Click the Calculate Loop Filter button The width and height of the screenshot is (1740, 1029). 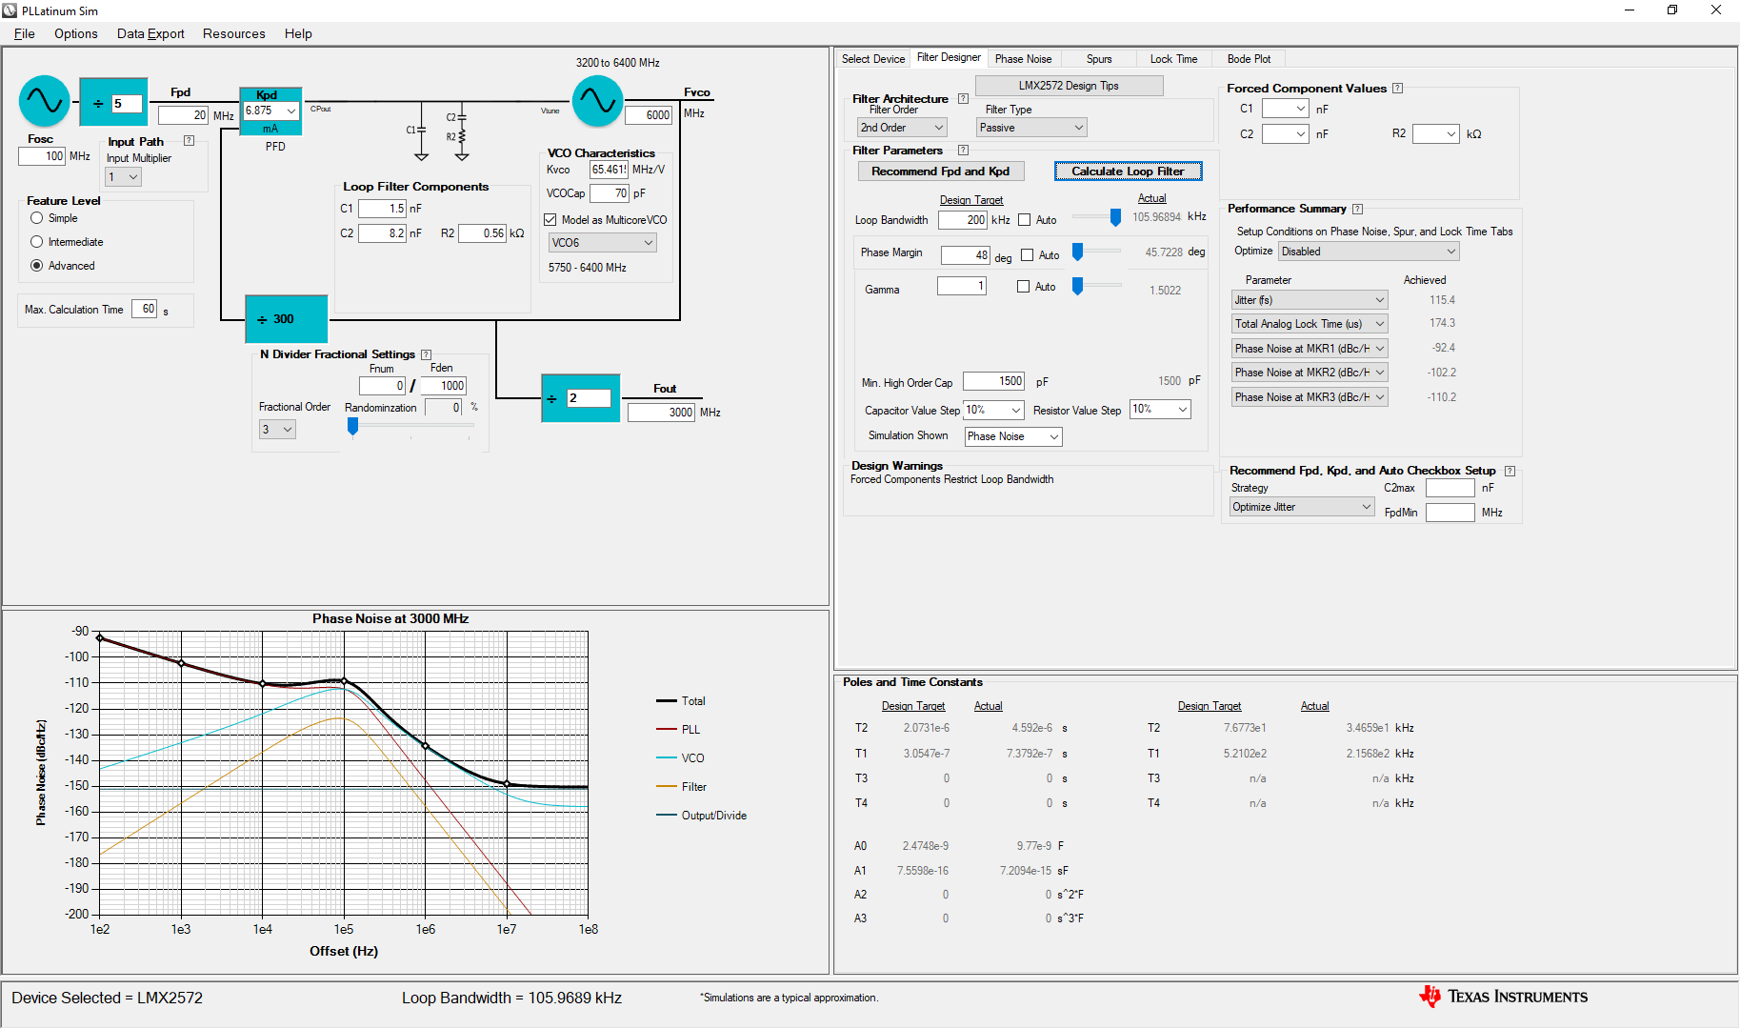(x=1128, y=171)
